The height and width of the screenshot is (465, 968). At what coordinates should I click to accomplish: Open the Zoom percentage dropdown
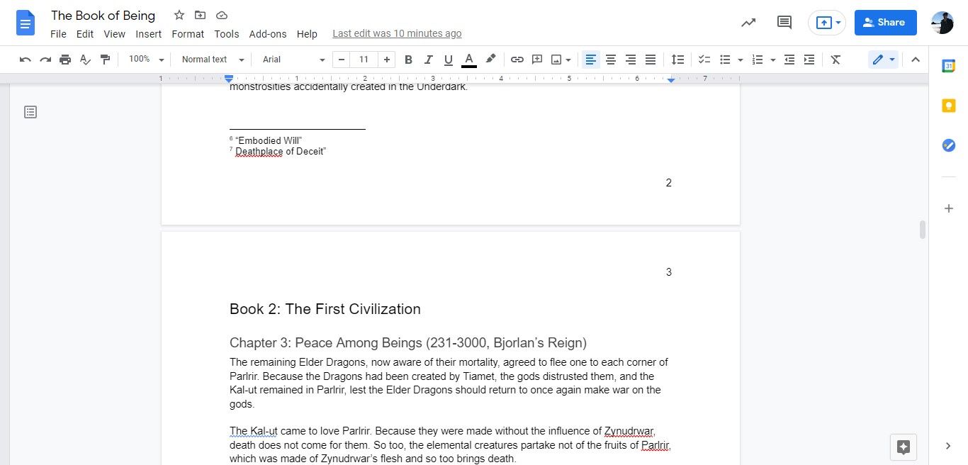point(145,60)
